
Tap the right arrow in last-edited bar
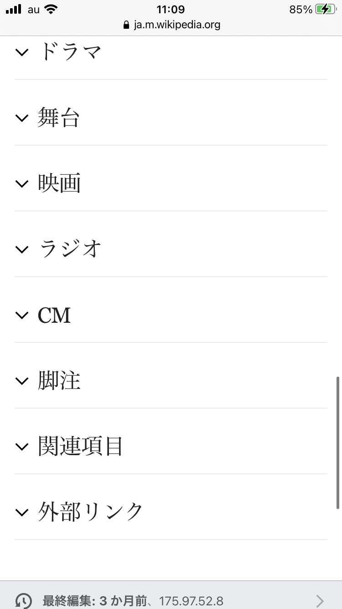pyautogui.click(x=320, y=601)
